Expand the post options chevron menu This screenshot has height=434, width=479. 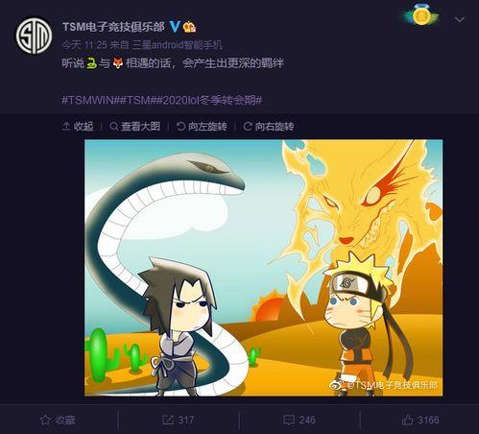pyautogui.click(x=459, y=20)
